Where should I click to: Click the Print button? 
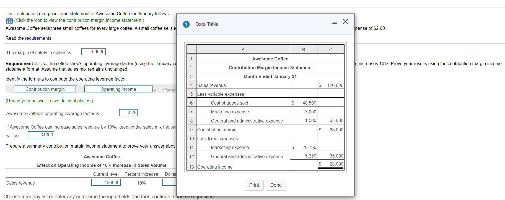[x=254, y=185]
